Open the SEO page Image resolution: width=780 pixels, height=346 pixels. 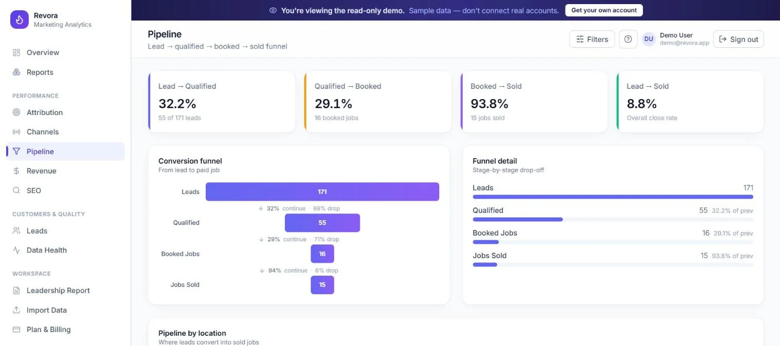[x=65, y=190]
